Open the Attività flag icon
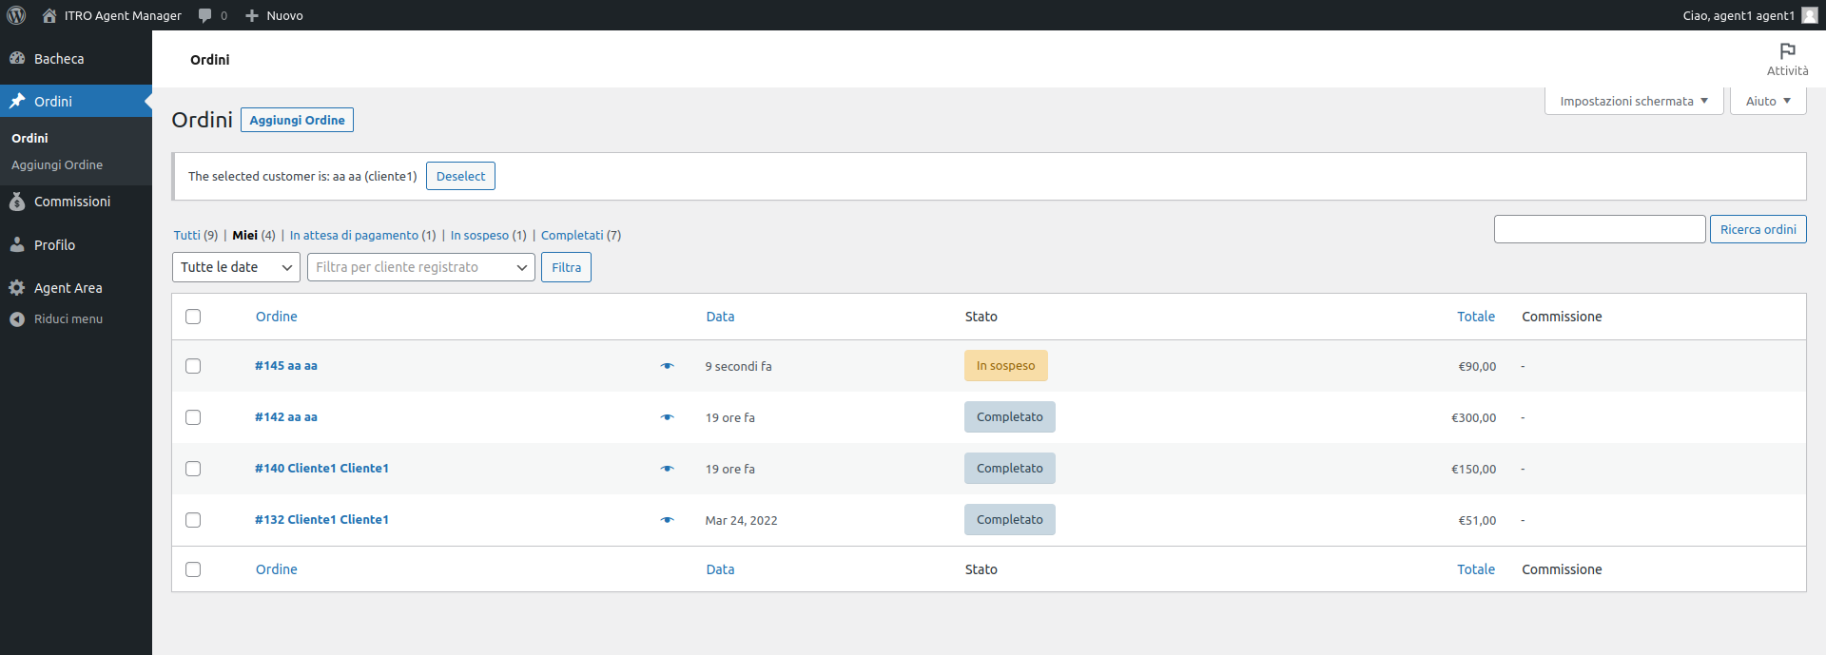1826x655 pixels. 1788,50
